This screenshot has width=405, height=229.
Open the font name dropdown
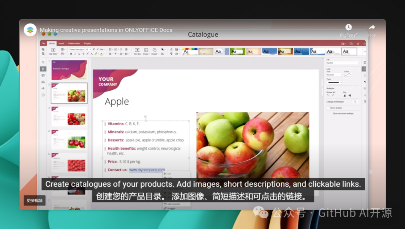(77, 49)
